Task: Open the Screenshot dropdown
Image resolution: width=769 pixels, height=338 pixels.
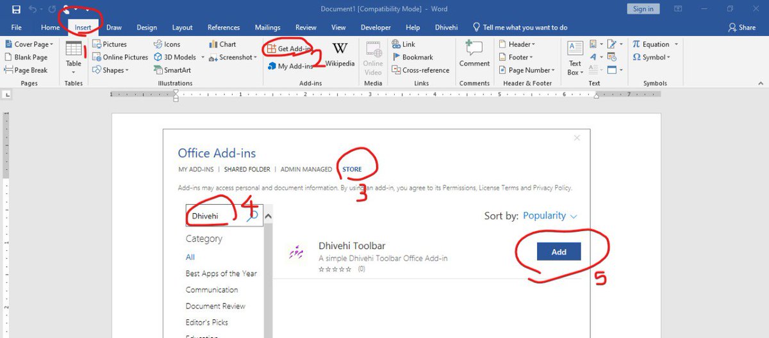Action: tap(233, 57)
